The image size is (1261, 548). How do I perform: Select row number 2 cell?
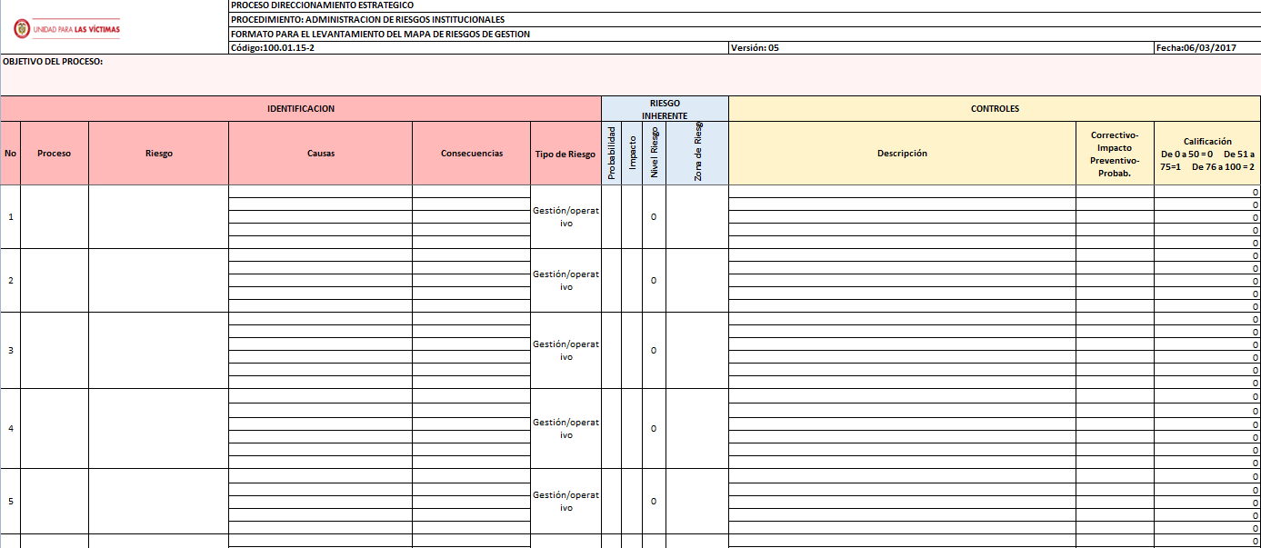tap(10, 281)
